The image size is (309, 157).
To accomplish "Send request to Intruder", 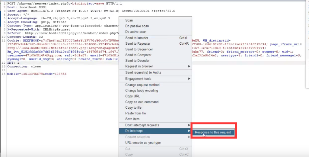I will (155, 38).
